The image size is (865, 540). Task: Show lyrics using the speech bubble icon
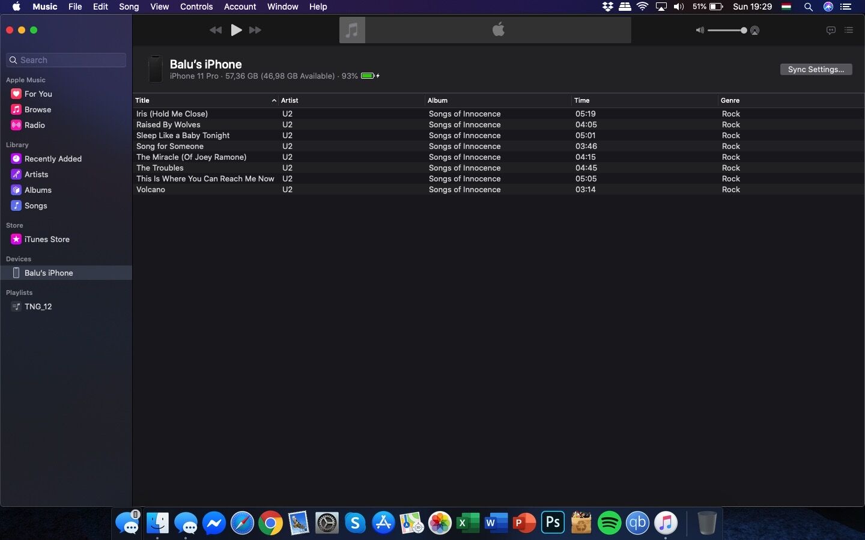pos(831,30)
